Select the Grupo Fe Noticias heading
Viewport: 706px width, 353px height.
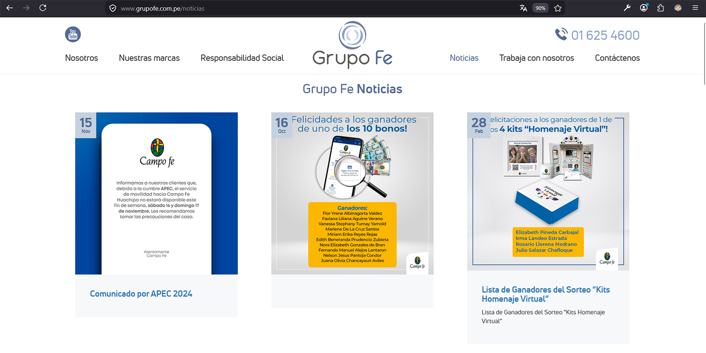tap(353, 89)
